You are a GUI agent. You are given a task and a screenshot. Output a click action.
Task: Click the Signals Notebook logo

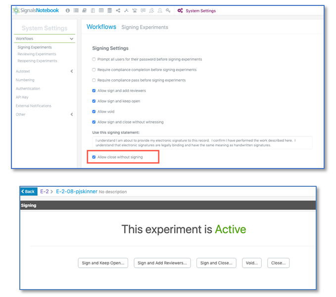[x=37, y=10]
